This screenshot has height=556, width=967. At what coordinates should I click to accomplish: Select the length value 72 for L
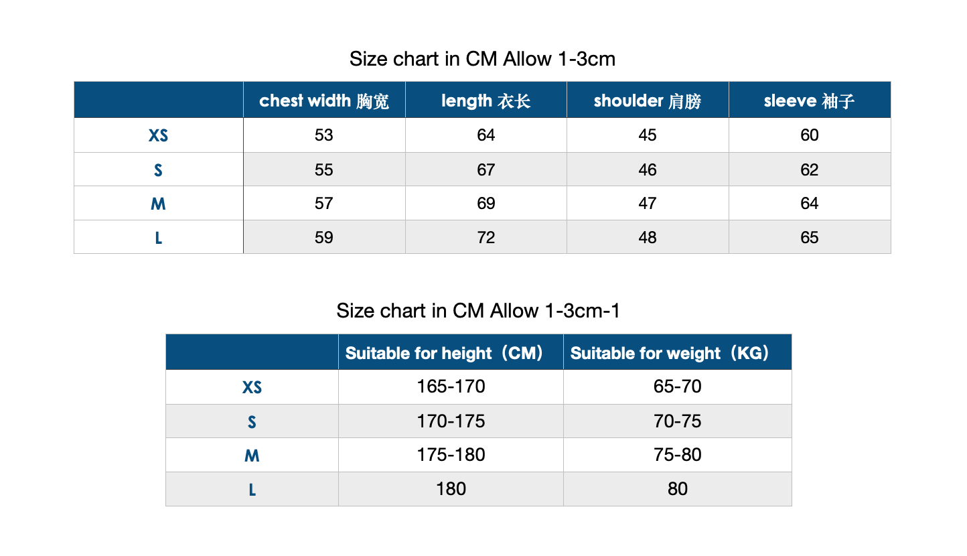click(x=486, y=237)
